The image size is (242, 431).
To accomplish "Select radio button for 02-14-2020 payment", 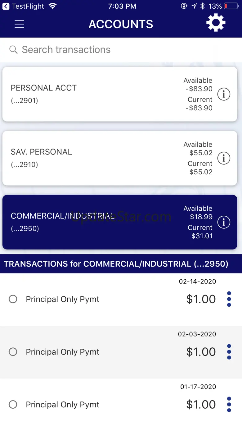I will pyautogui.click(x=13, y=299).
